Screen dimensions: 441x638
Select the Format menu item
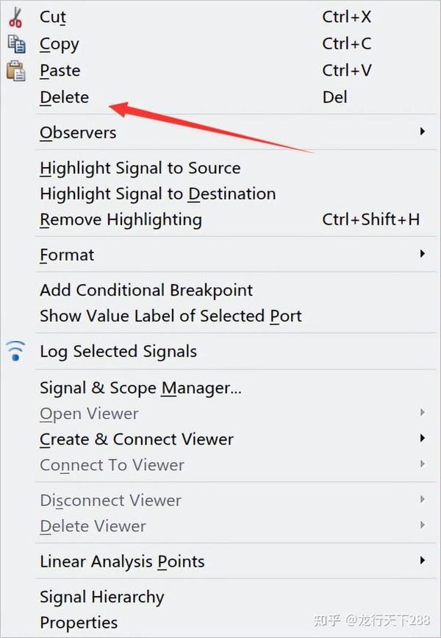(67, 255)
